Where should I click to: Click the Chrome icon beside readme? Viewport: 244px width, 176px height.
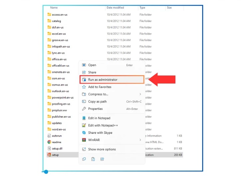[x=49, y=142]
